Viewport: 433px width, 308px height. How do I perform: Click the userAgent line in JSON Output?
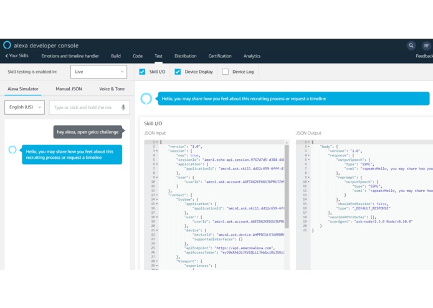coord(370,221)
